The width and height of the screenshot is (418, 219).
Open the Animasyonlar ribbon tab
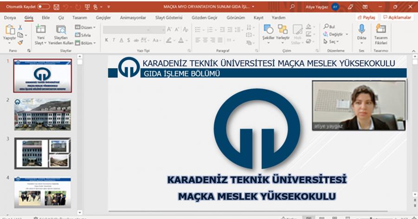[x=133, y=18]
